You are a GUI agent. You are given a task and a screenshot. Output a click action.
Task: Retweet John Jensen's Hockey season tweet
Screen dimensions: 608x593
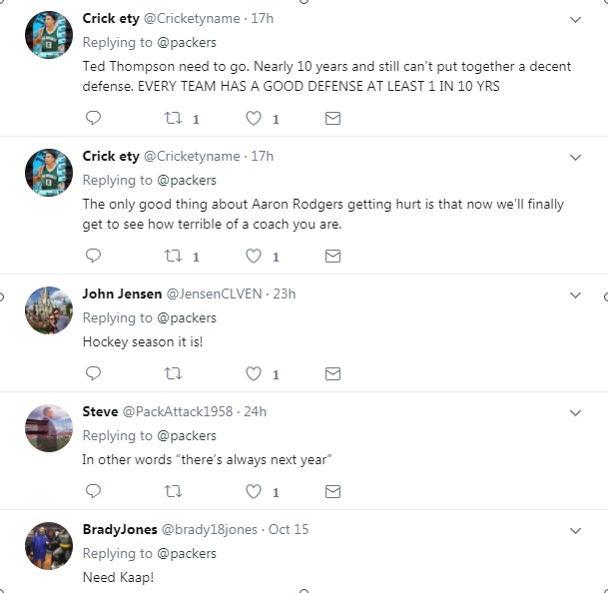pos(174,373)
